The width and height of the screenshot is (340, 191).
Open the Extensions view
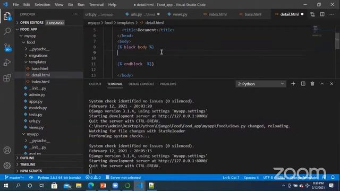[7, 78]
